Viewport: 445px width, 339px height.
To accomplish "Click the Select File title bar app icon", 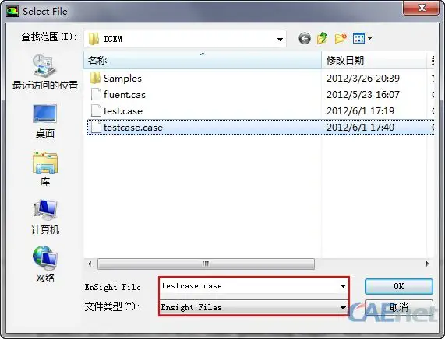I will (12, 12).
